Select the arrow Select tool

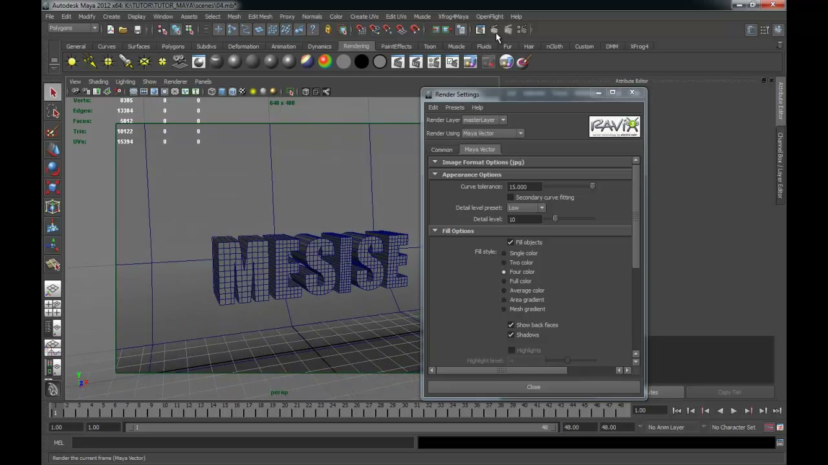pyautogui.click(x=53, y=93)
